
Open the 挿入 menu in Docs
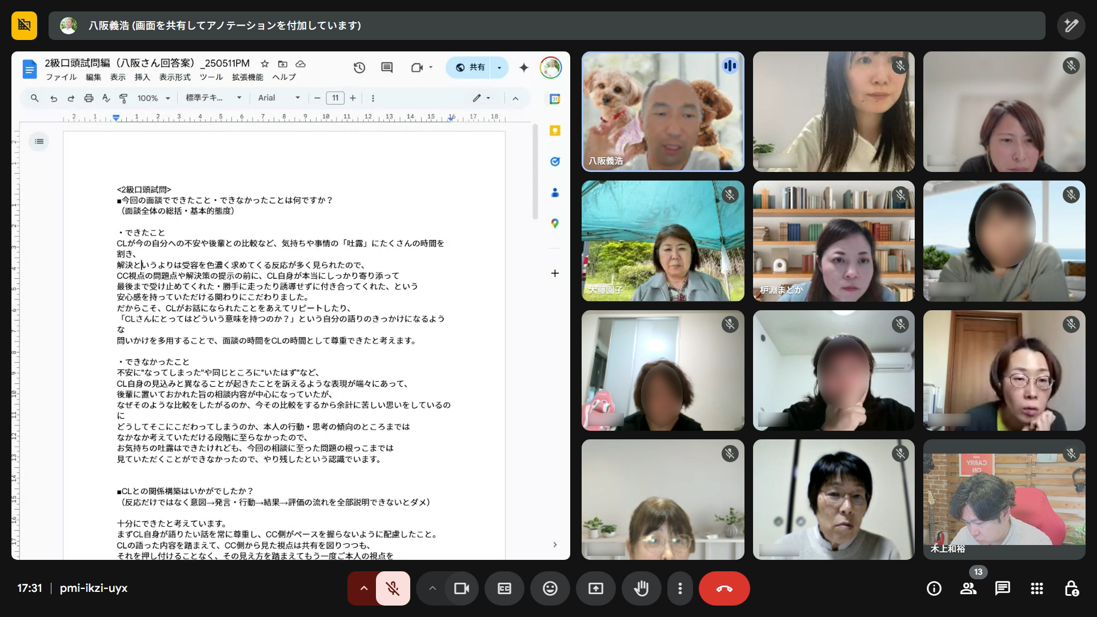pyautogui.click(x=142, y=77)
